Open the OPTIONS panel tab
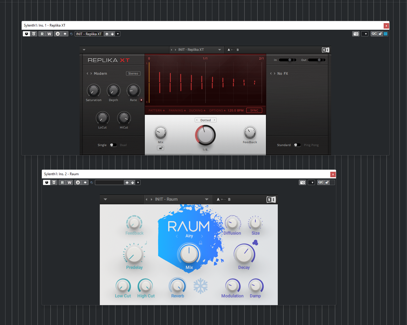The width and height of the screenshot is (407, 325). coord(217,111)
